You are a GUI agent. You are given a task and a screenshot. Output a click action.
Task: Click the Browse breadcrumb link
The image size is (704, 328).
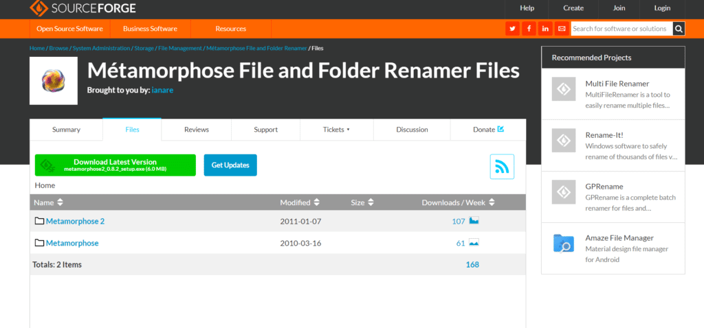[x=58, y=48]
